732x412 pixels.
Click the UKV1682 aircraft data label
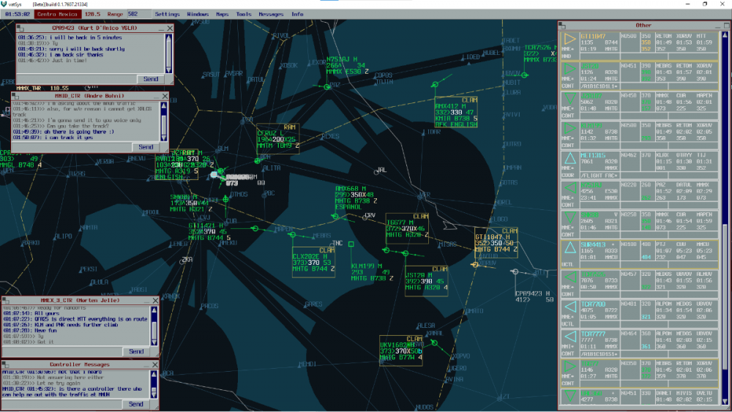400,348
